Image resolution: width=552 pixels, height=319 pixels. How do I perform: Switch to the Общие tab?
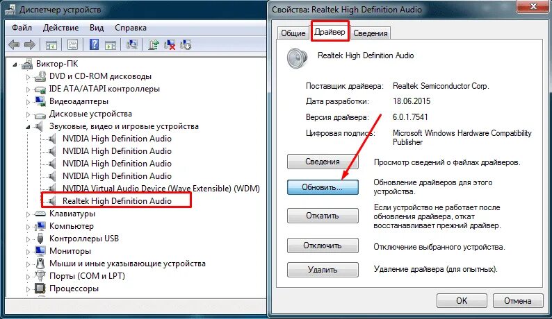click(293, 33)
